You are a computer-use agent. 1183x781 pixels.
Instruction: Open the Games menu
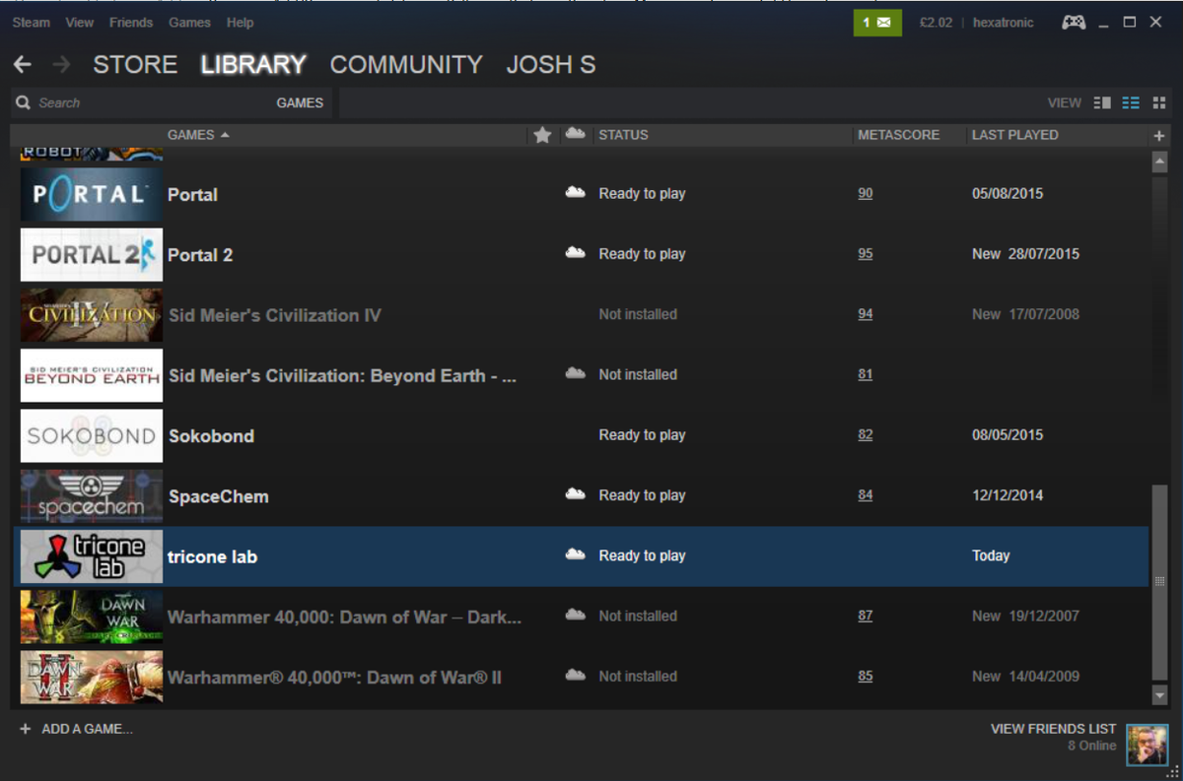(189, 22)
